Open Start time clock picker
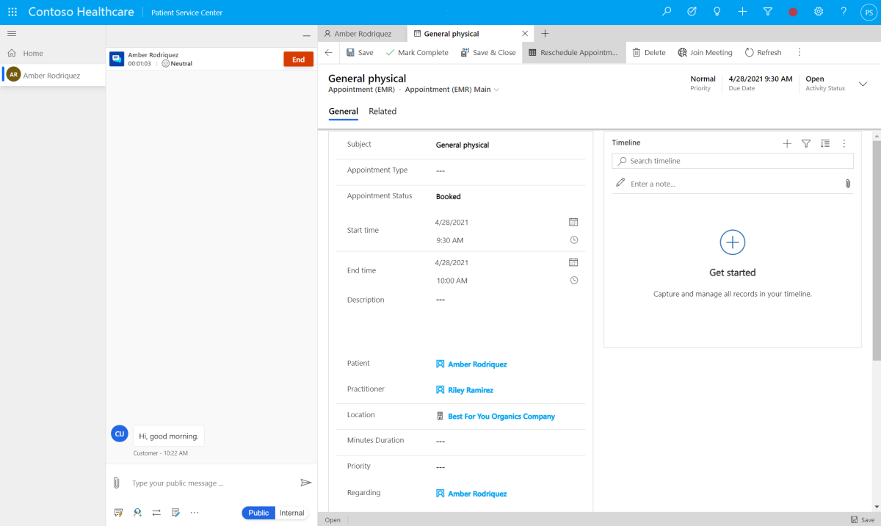 point(574,240)
